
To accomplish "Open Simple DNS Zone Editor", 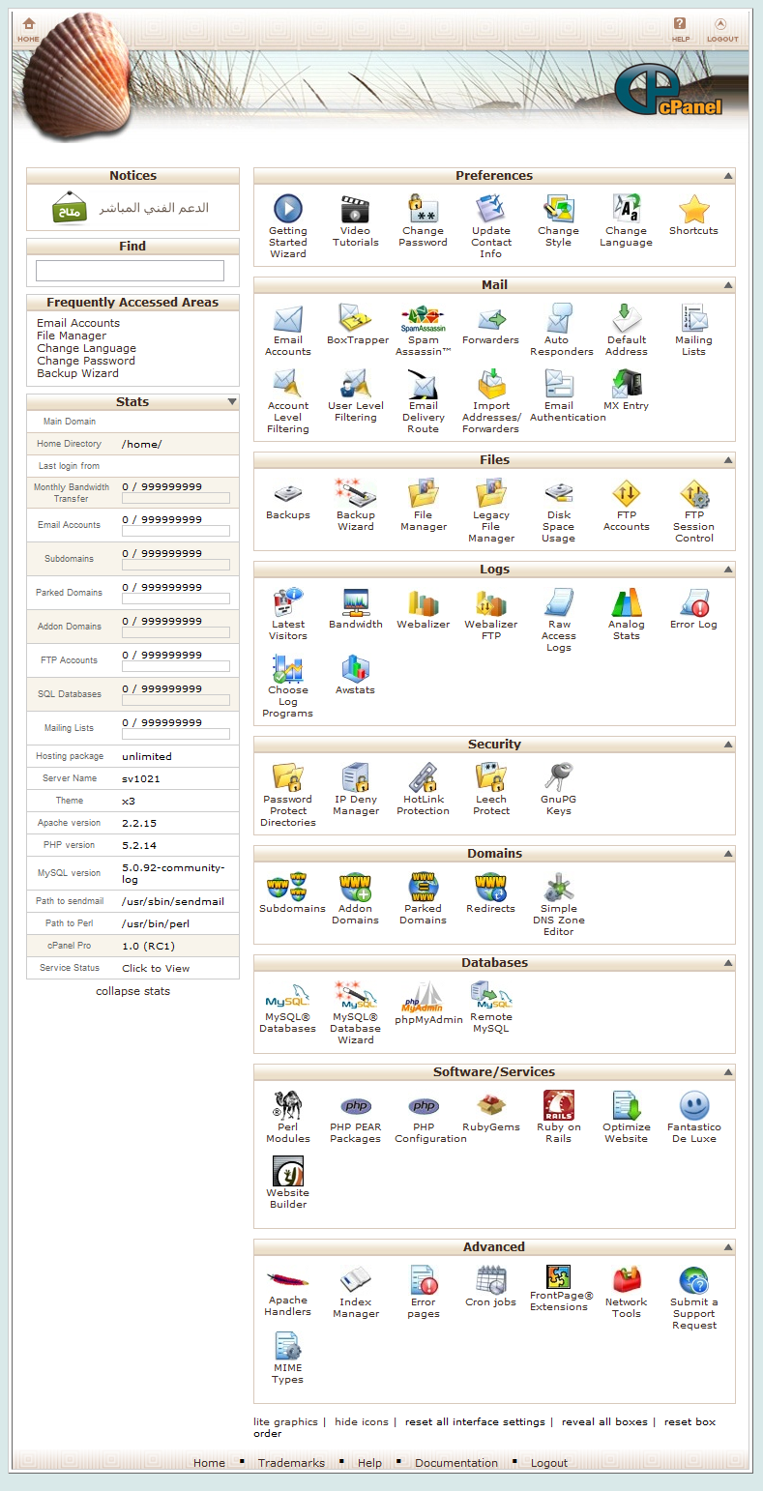I will click(559, 887).
